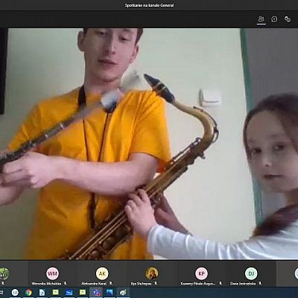
Task: Select the DJ participant avatar
Action: point(251,273)
